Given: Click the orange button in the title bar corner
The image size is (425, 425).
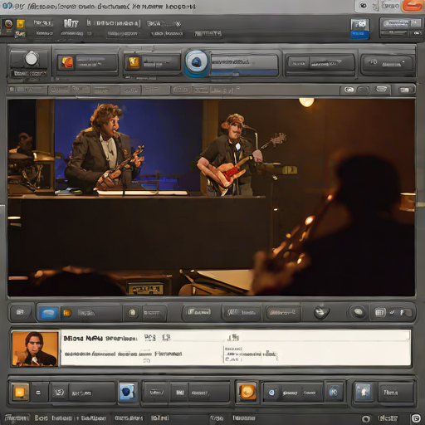Looking at the screenshot, I should tap(412, 6).
